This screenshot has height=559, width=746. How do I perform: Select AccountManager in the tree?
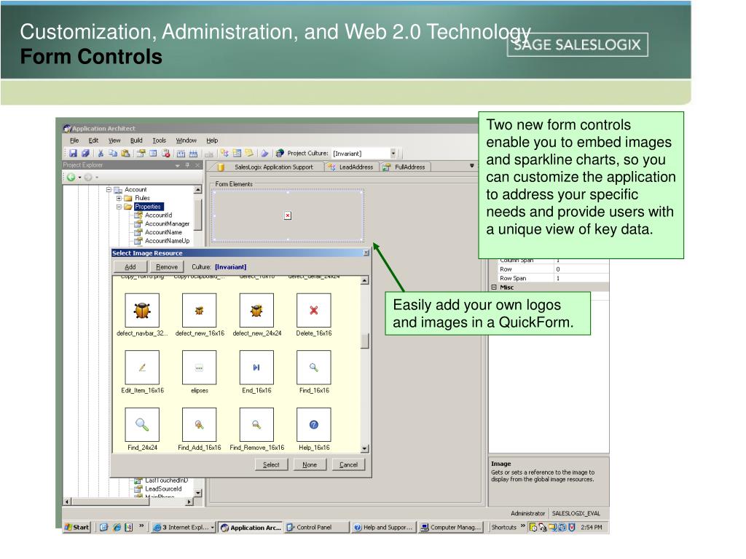click(x=167, y=223)
